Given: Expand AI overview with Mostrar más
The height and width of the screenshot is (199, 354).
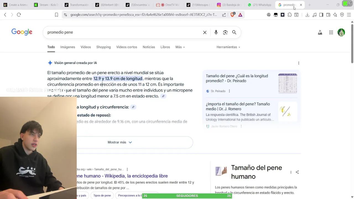Looking at the screenshot, I should click(x=120, y=142).
